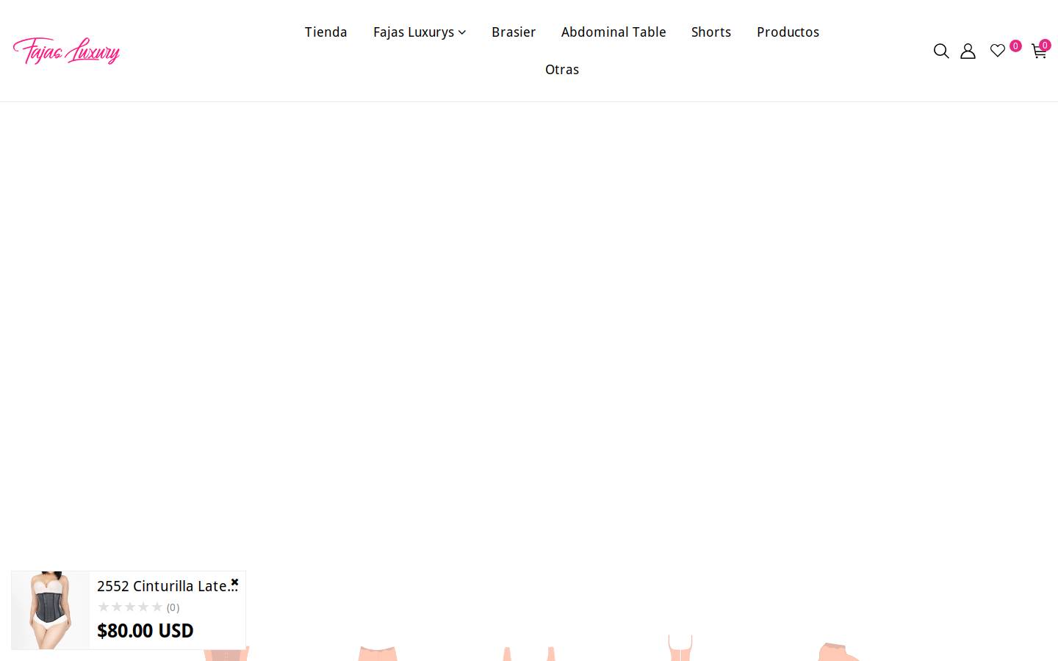Open the shopping cart icon
1058x661 pixels.
[x=1039, y=51]
